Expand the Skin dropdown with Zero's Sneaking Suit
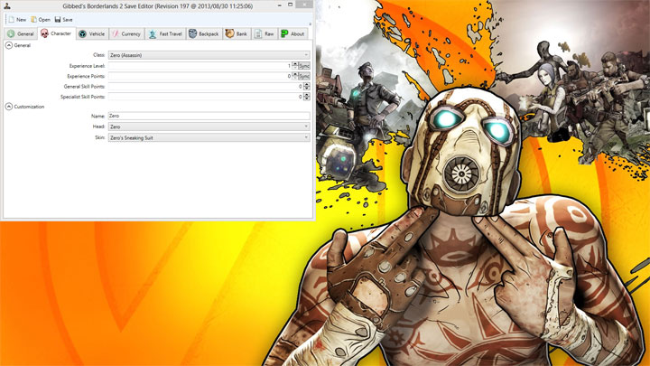Screen dimensions: 650x366 point(209,137)
